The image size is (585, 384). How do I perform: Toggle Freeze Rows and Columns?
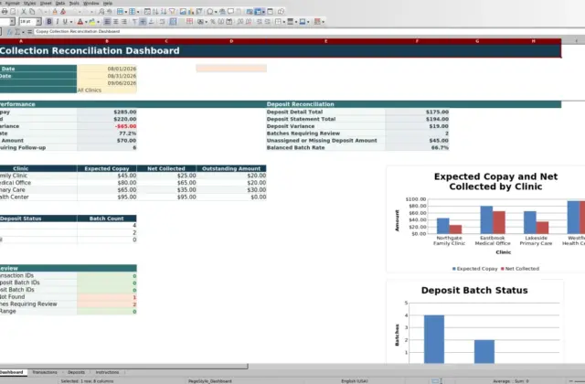pos(258,12)
